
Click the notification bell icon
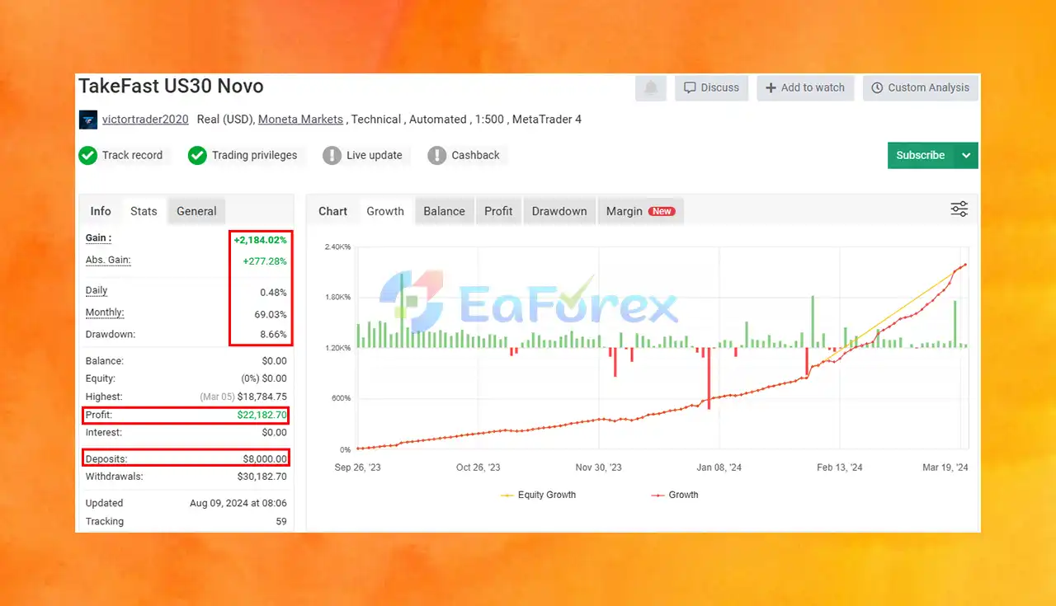tap(651, 87)
